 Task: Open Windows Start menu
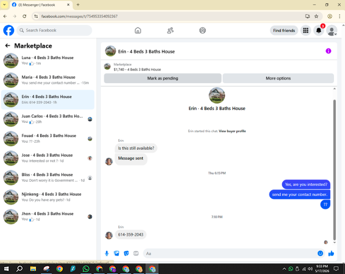click(x=6, y=269)
